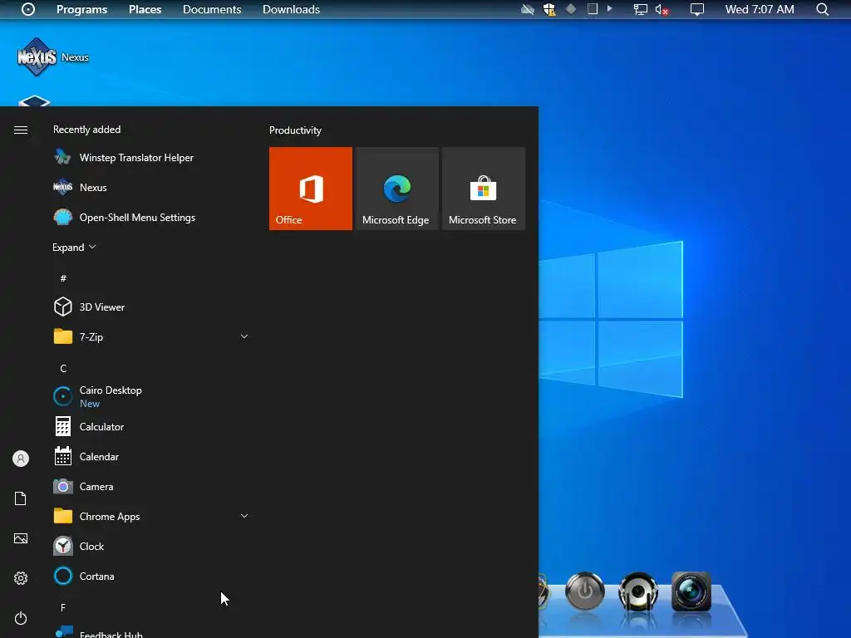Image resolution: width=851 pixels, height=638 pixels.
Task: Open the Places menu
Action: [x=145, y=9]
